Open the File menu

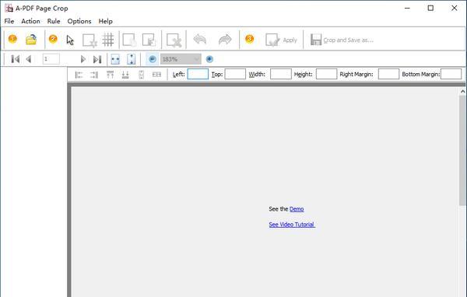[9, 22]
